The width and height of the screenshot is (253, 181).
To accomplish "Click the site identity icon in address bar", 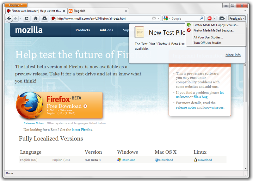I will coord(53,18).
